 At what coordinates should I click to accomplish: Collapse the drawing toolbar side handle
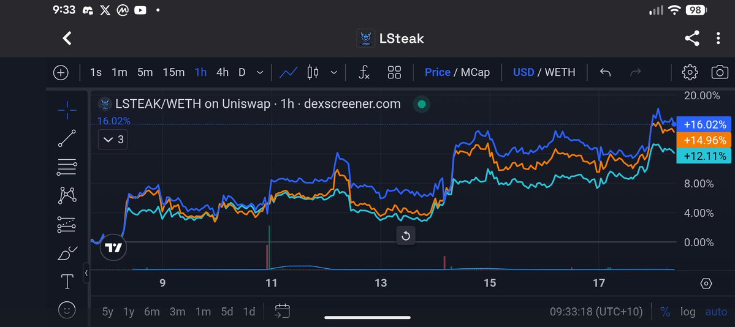point(86,272)
